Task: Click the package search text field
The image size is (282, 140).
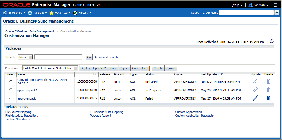Action: [x=58, y=57]
